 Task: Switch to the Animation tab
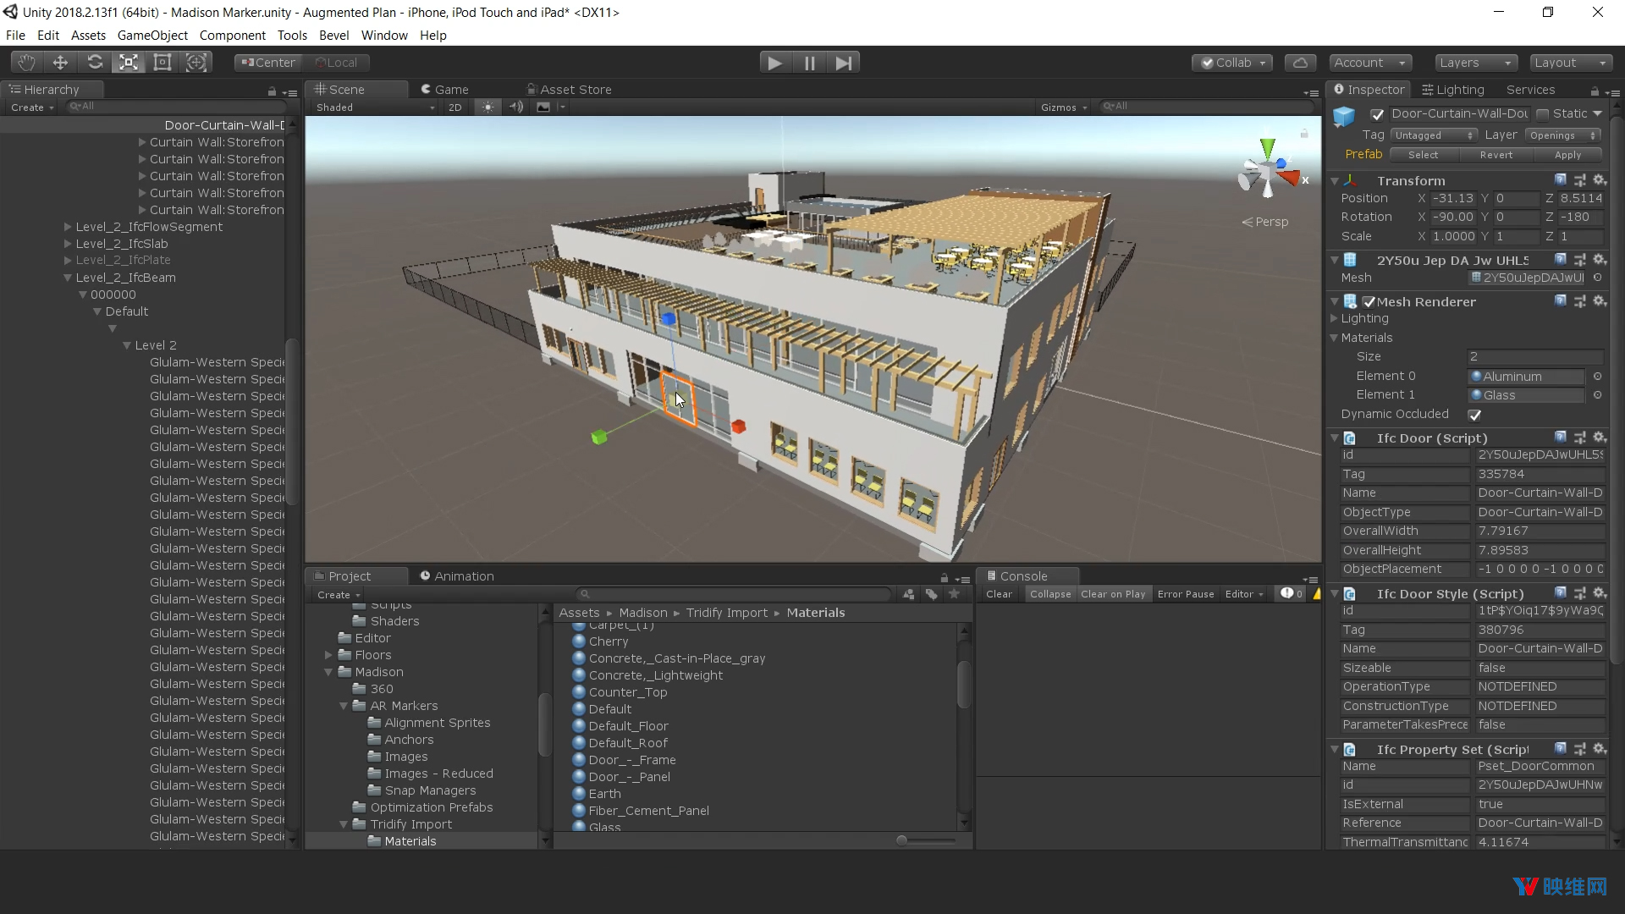(457, 576)
